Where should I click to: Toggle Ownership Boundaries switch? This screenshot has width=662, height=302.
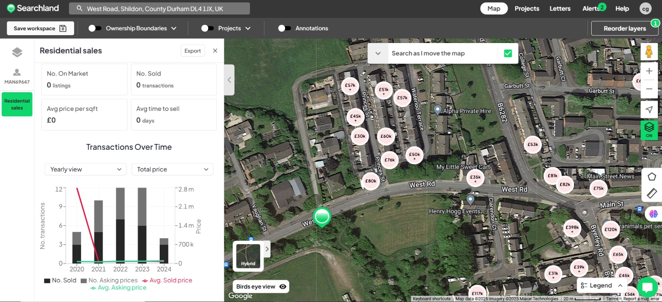click(94, 28)
